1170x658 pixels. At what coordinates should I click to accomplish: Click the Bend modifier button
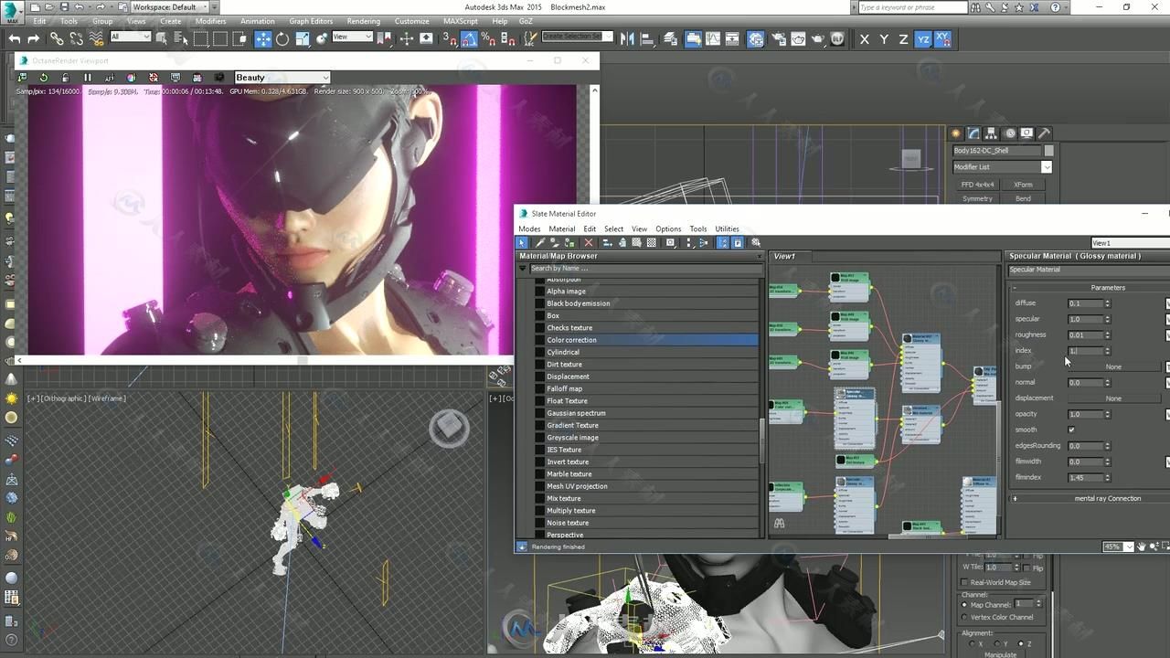[1023, 199]
